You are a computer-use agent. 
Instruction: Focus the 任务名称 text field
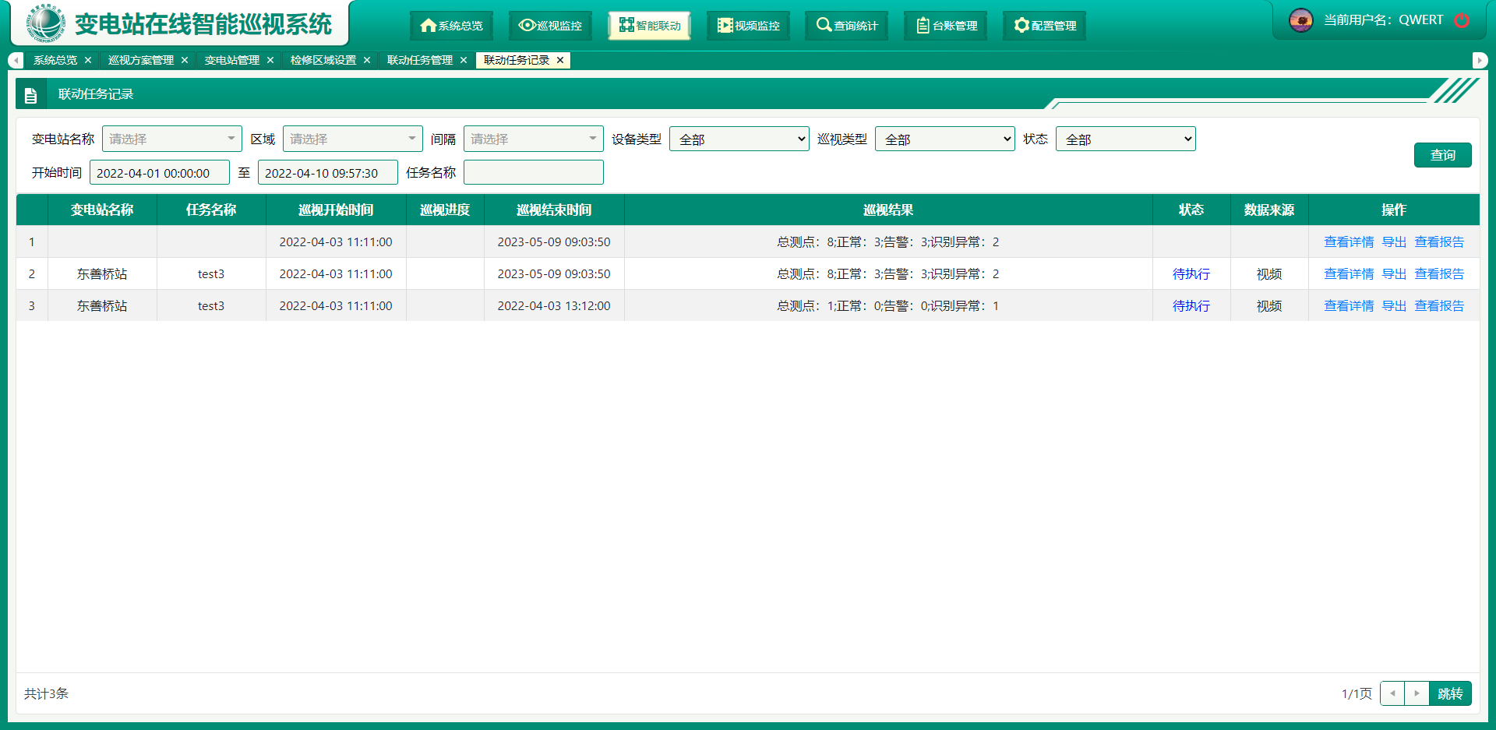(533, 172)
